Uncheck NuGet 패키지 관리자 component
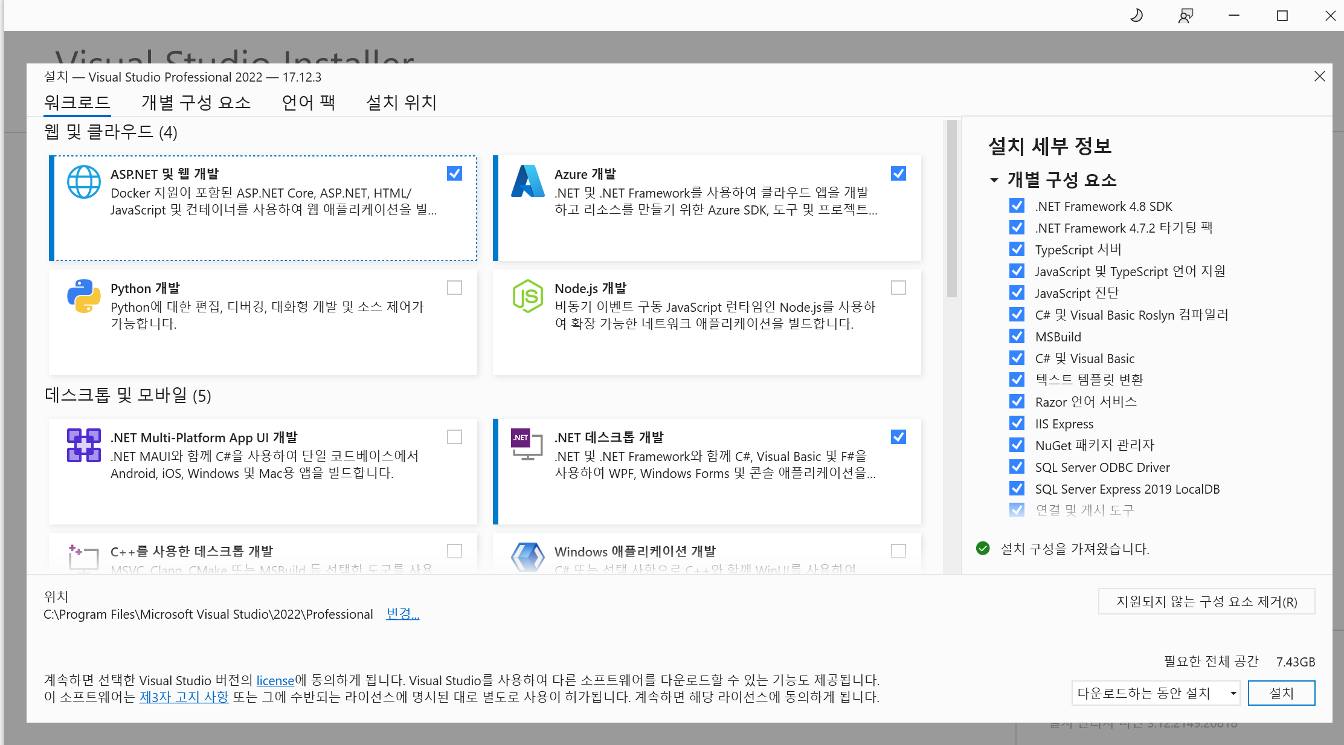 [x=1017, y=445]
